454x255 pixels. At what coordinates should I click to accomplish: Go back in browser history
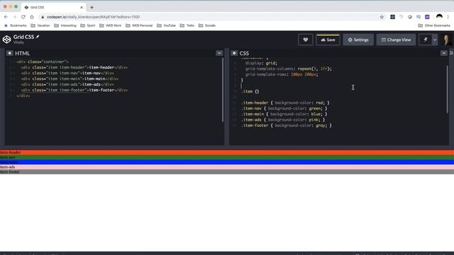(x=6, y=17)
